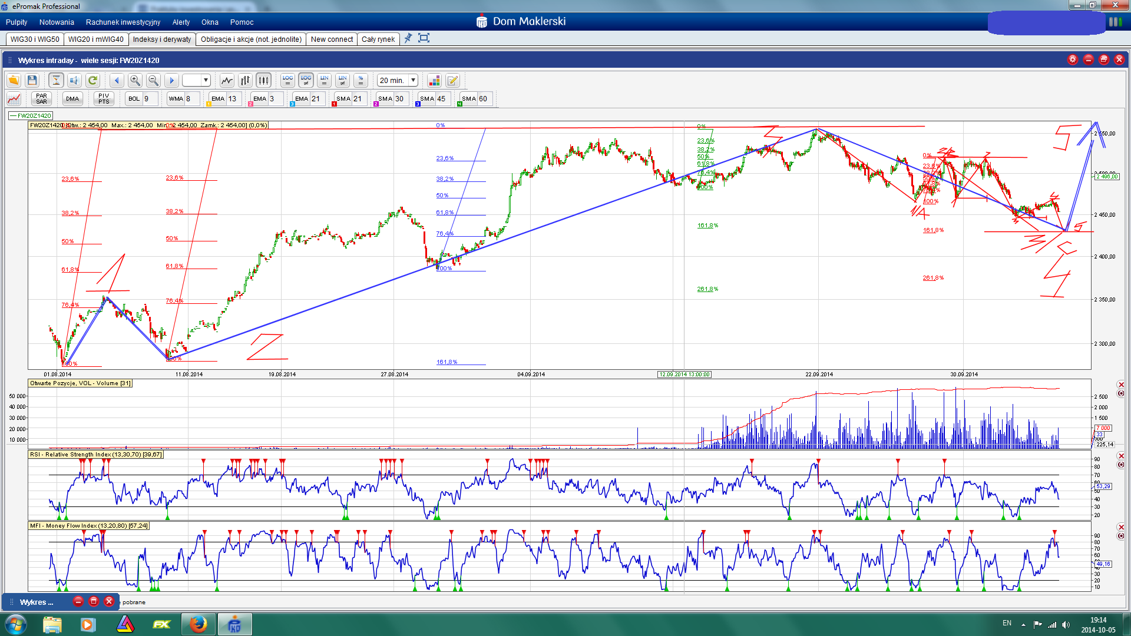
Task: Select the candlestick chart type icon
Action: (x=263, y=81)
